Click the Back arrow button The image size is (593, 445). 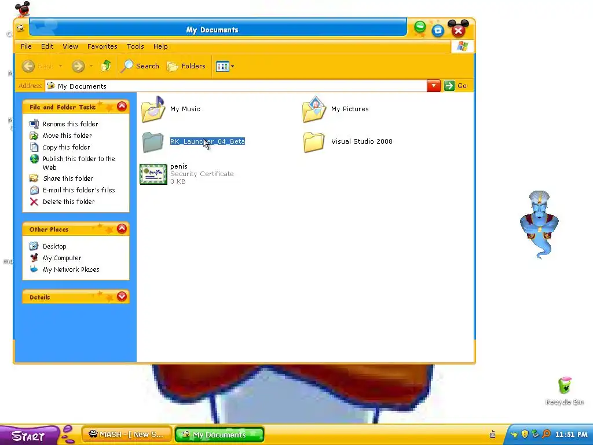click(28, 66)
